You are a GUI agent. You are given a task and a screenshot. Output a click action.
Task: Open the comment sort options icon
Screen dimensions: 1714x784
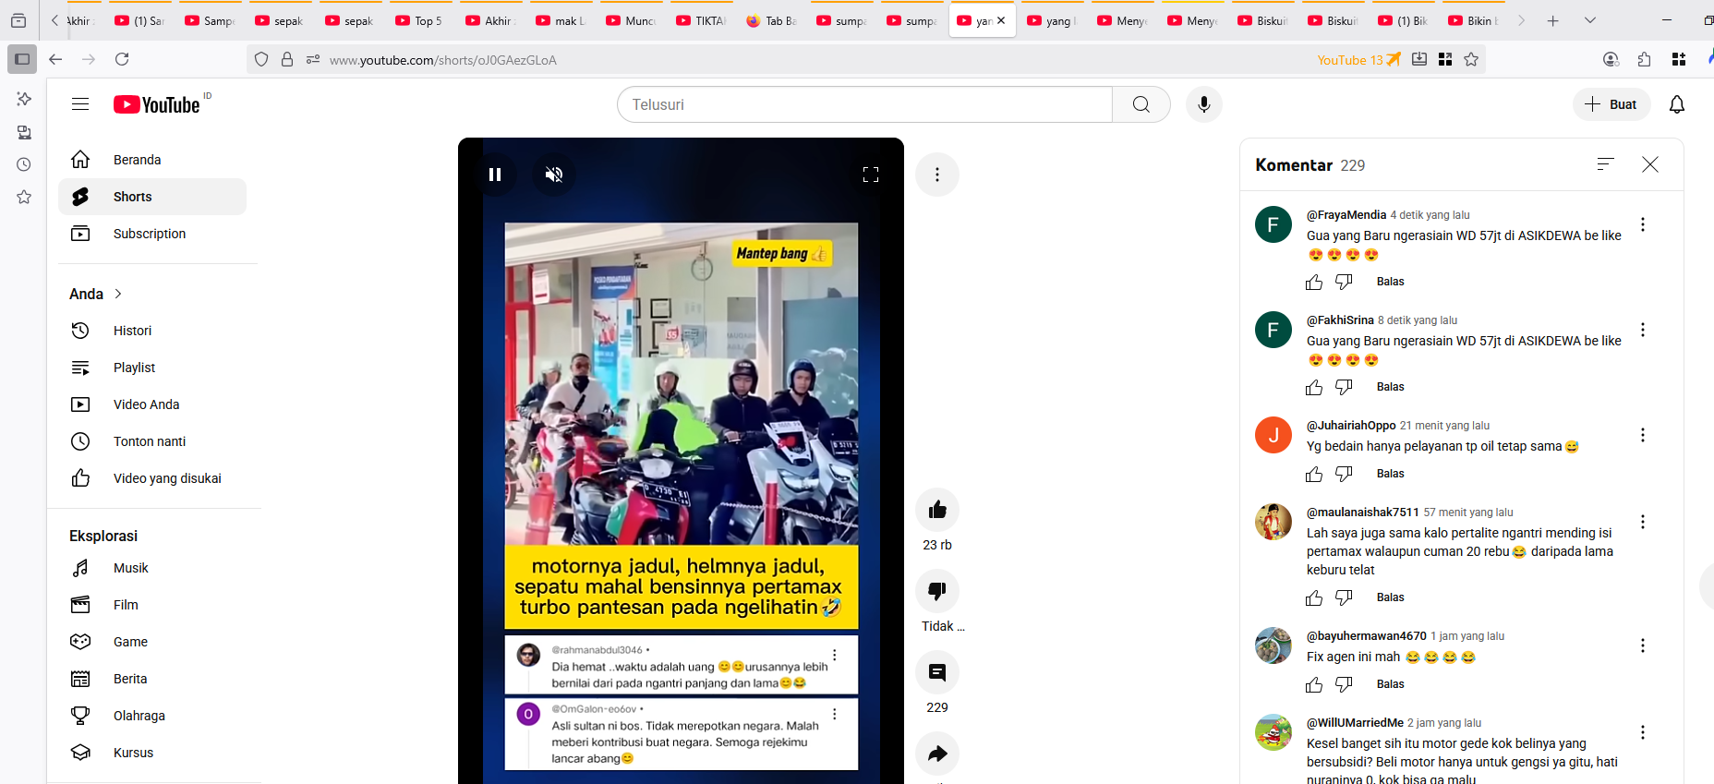pos(1606,164)
